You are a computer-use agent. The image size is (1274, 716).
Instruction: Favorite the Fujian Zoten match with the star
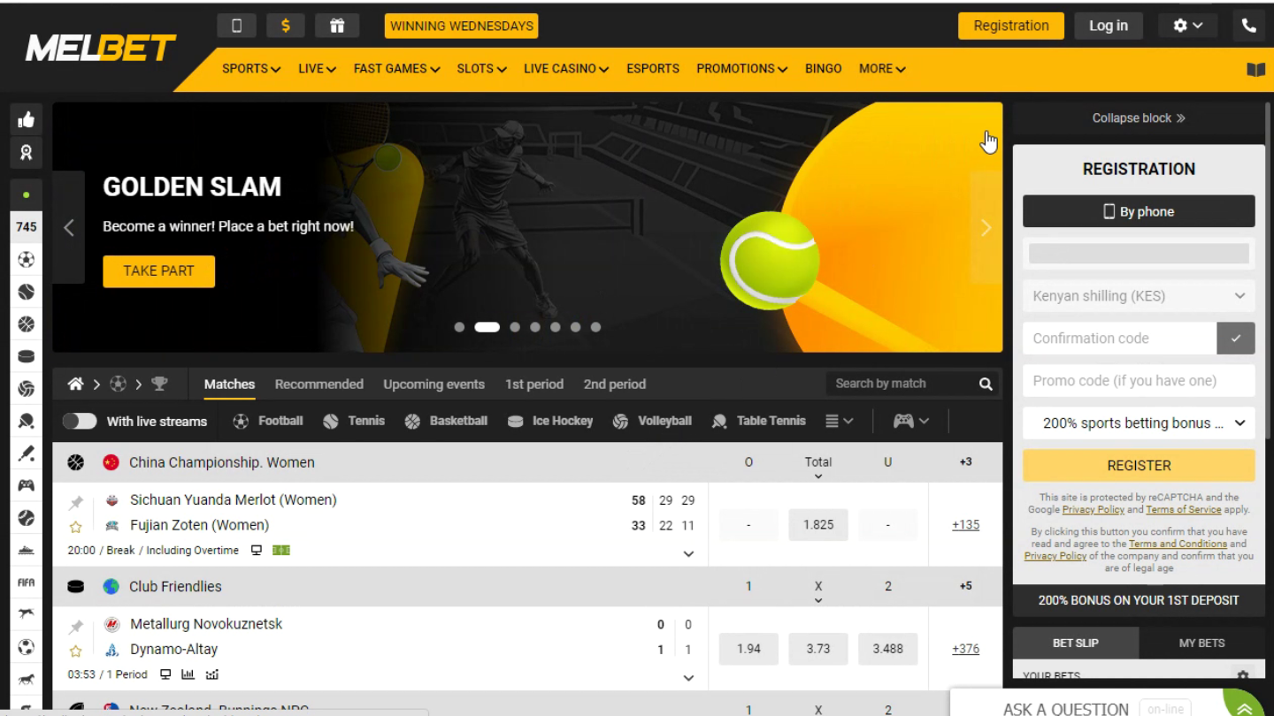[x=76, y=527]
